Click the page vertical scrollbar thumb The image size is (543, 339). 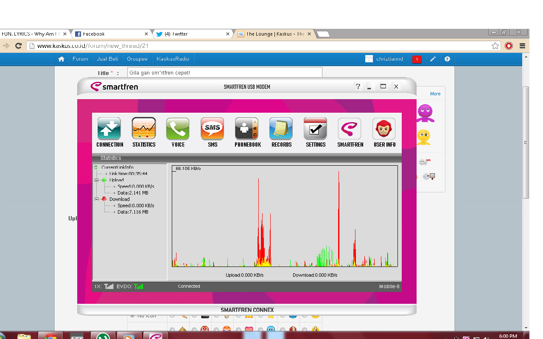[526, 142]
